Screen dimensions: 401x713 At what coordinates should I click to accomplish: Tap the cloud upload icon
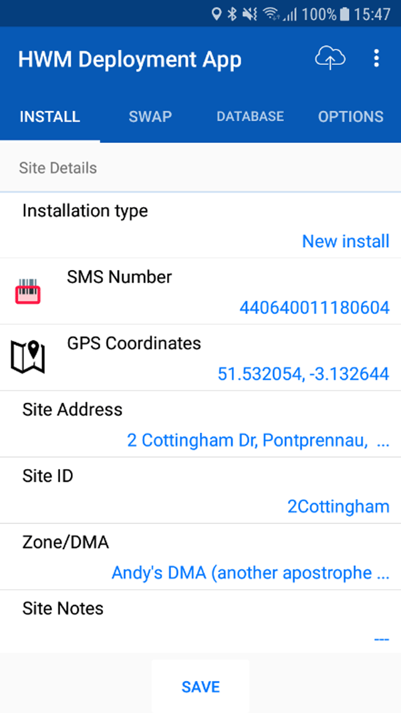[330, 59]
